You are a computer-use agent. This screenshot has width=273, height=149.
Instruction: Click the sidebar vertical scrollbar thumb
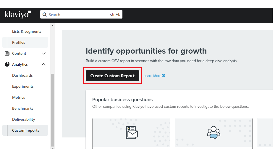52,110
